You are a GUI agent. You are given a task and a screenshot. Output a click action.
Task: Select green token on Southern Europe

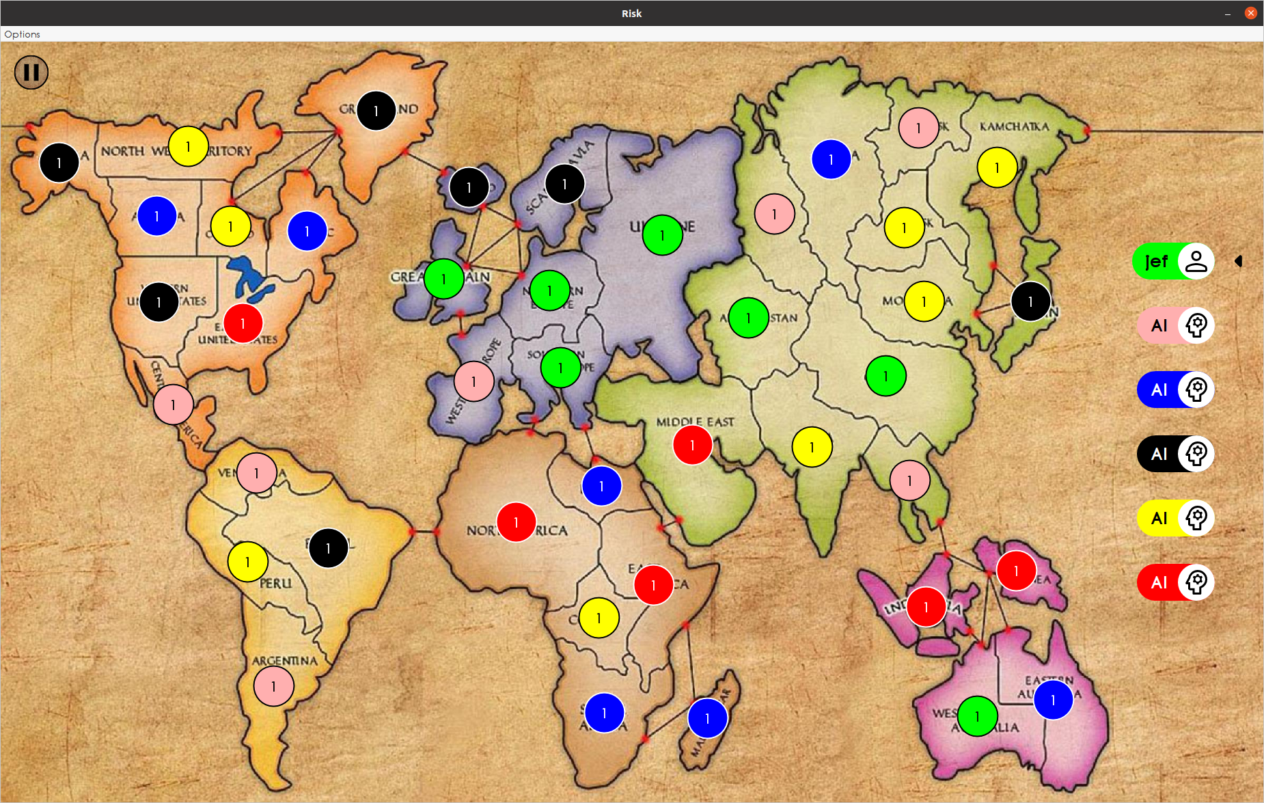coord(560,368)
